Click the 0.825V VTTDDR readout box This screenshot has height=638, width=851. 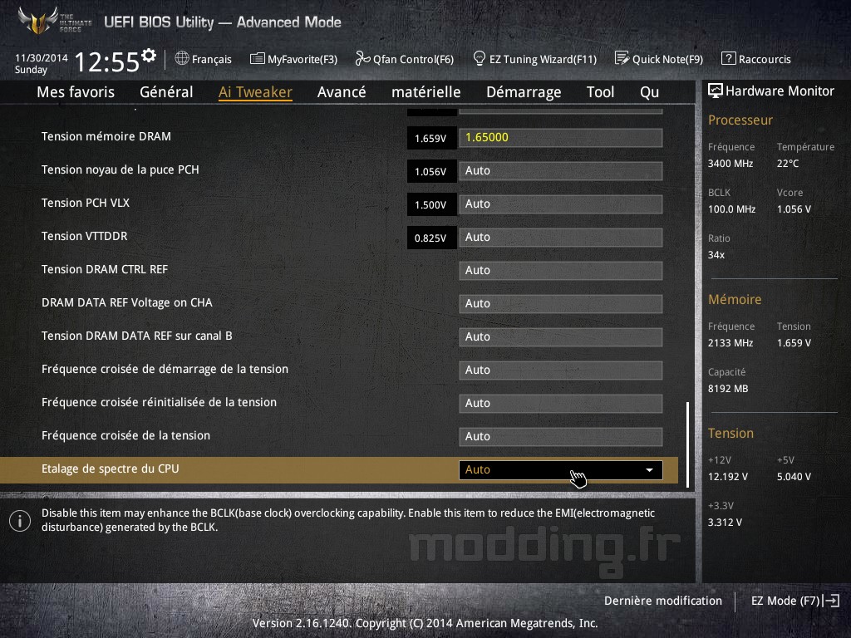click(431, 238)
